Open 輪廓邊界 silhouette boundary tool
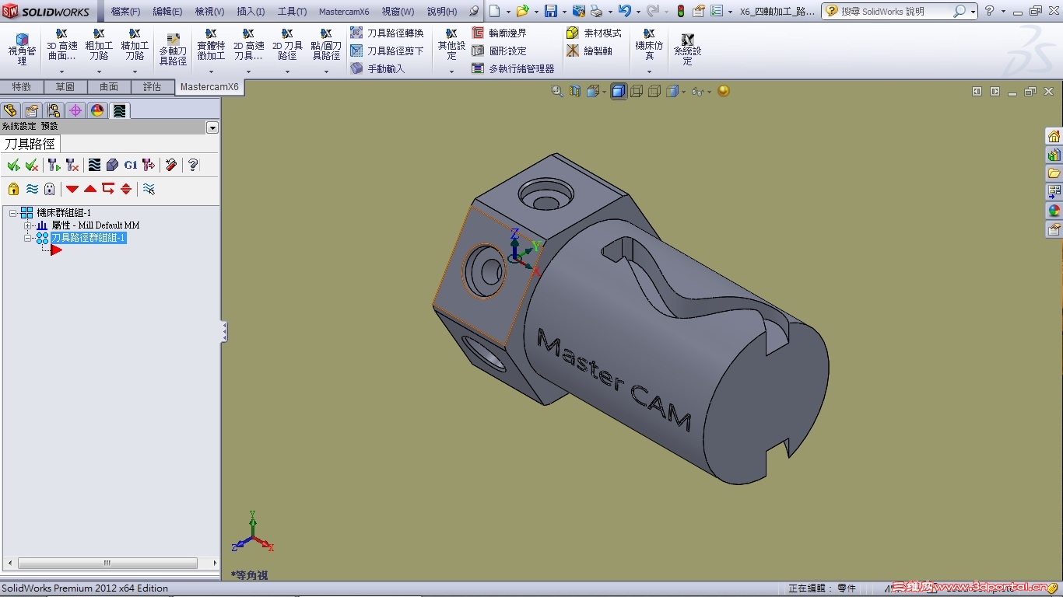This screenshot has height=597, width=1063. 499,33
